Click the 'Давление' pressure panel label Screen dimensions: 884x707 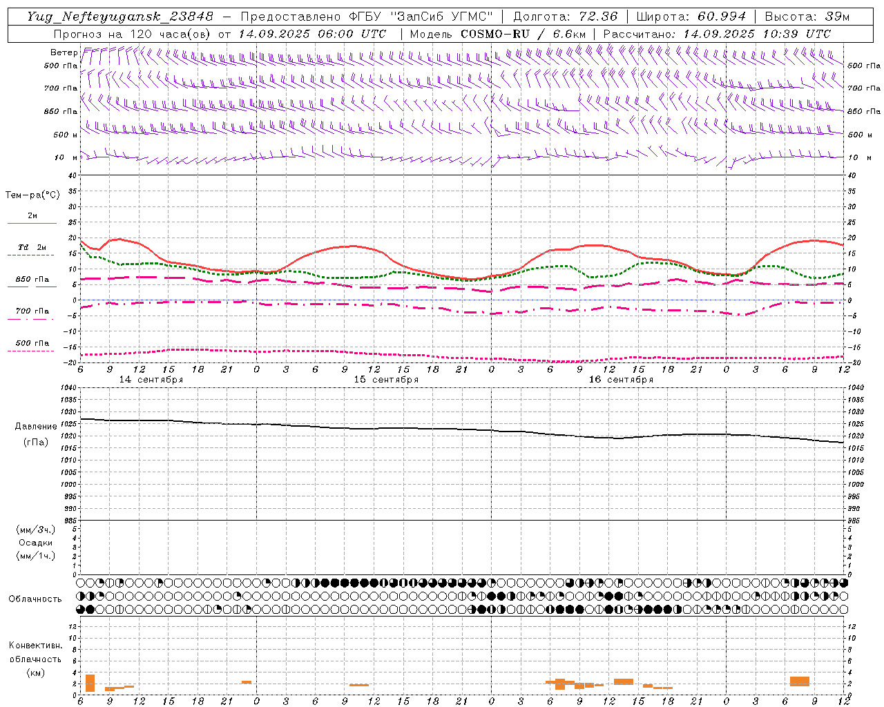tap(36, 427)
